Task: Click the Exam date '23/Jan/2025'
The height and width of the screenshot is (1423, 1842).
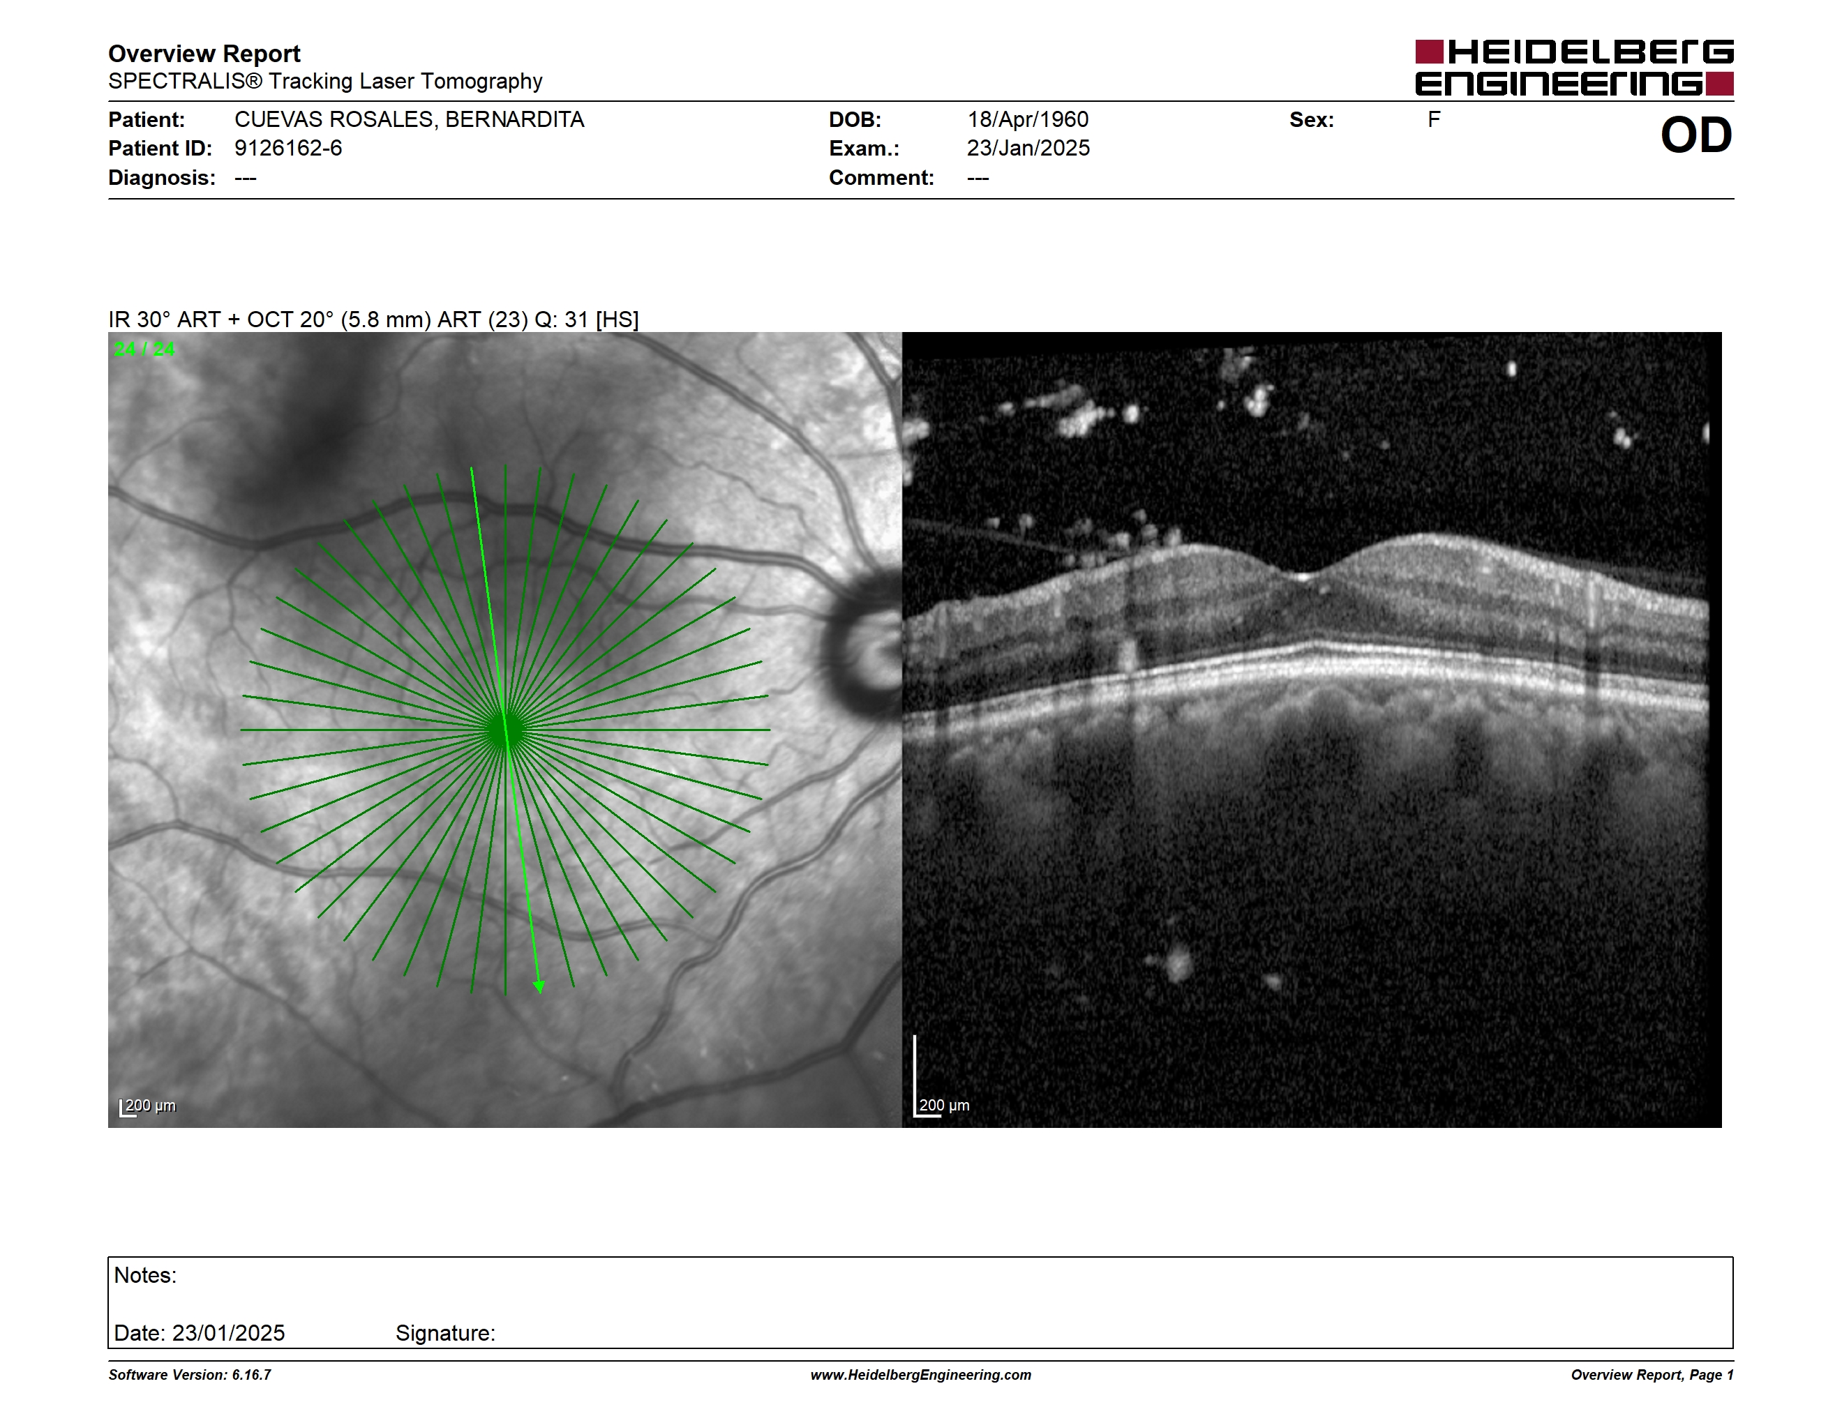Action: 1028,149
